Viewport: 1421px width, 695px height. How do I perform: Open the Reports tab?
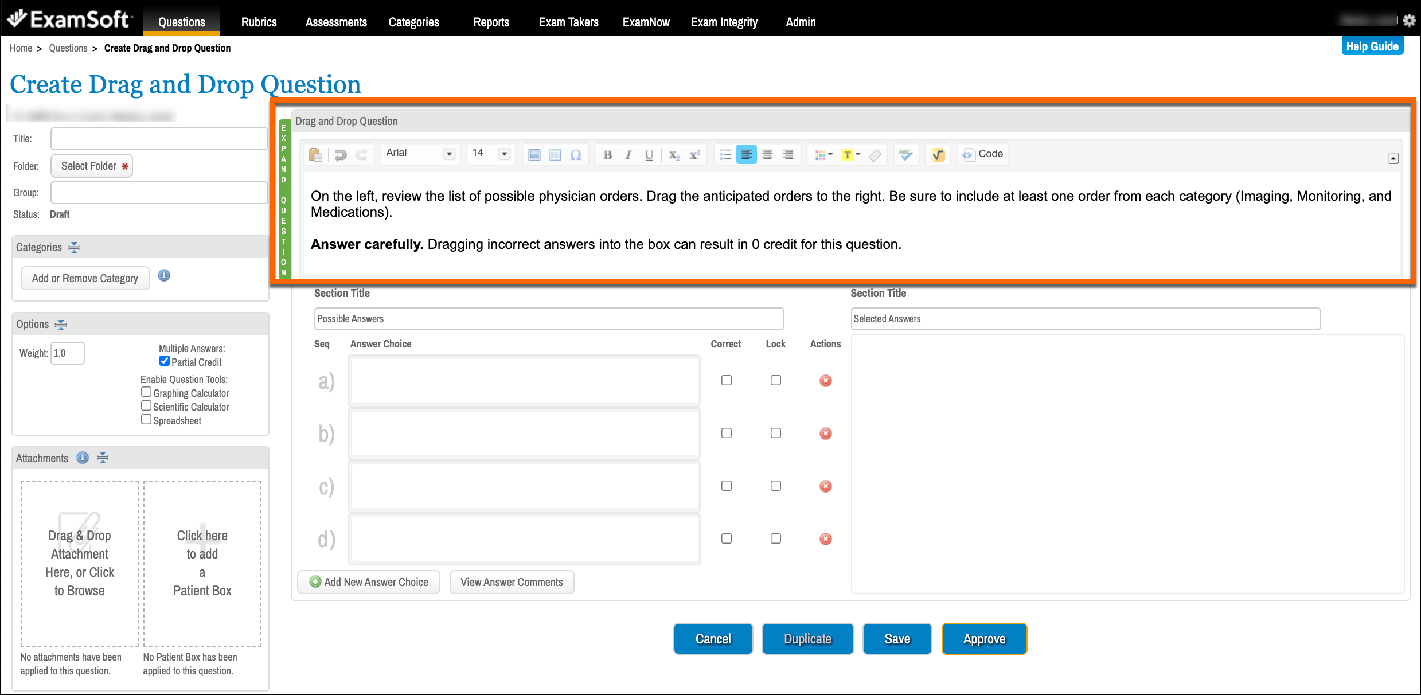(491, 22)
